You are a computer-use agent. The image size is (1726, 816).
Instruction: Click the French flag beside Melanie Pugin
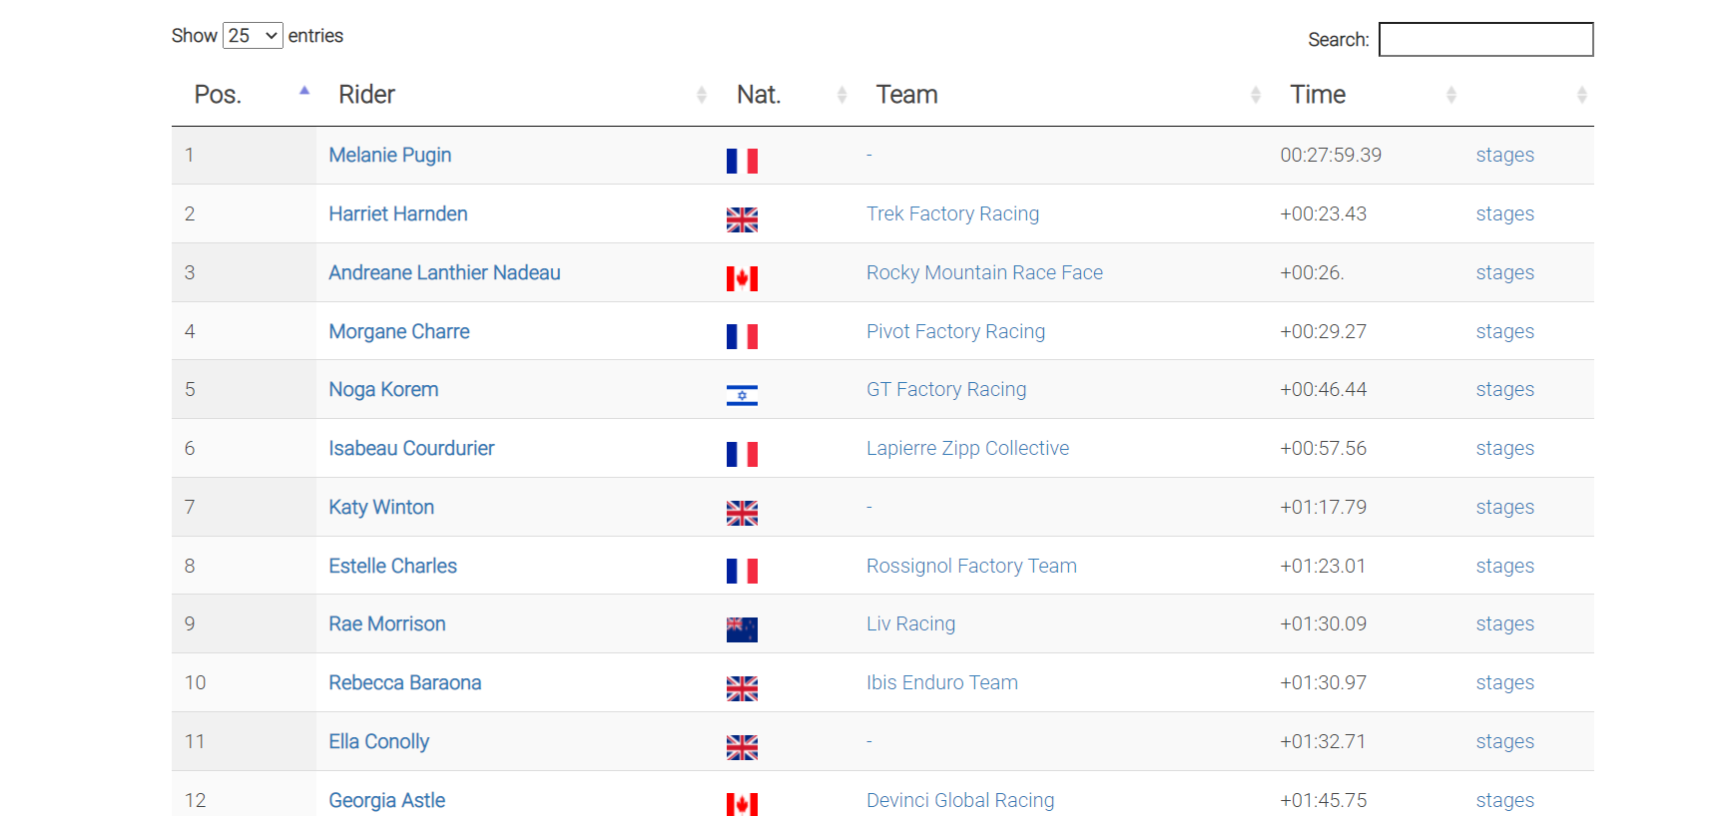click(x=742, y=161)
